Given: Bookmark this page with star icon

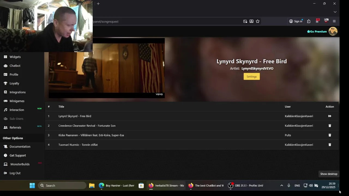Looking at the screenshot, I should 258,21.
